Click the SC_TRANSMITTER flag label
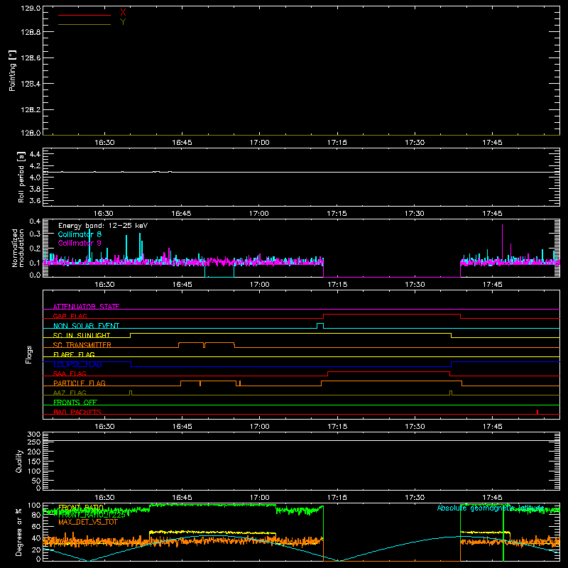This screenshot has width=568, height=568. coord(82,345)
